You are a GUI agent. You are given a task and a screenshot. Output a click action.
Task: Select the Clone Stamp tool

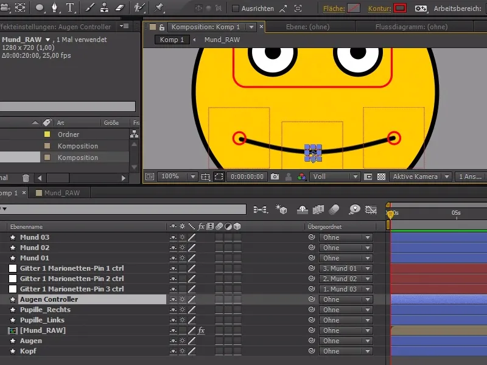tap(104, 8)
